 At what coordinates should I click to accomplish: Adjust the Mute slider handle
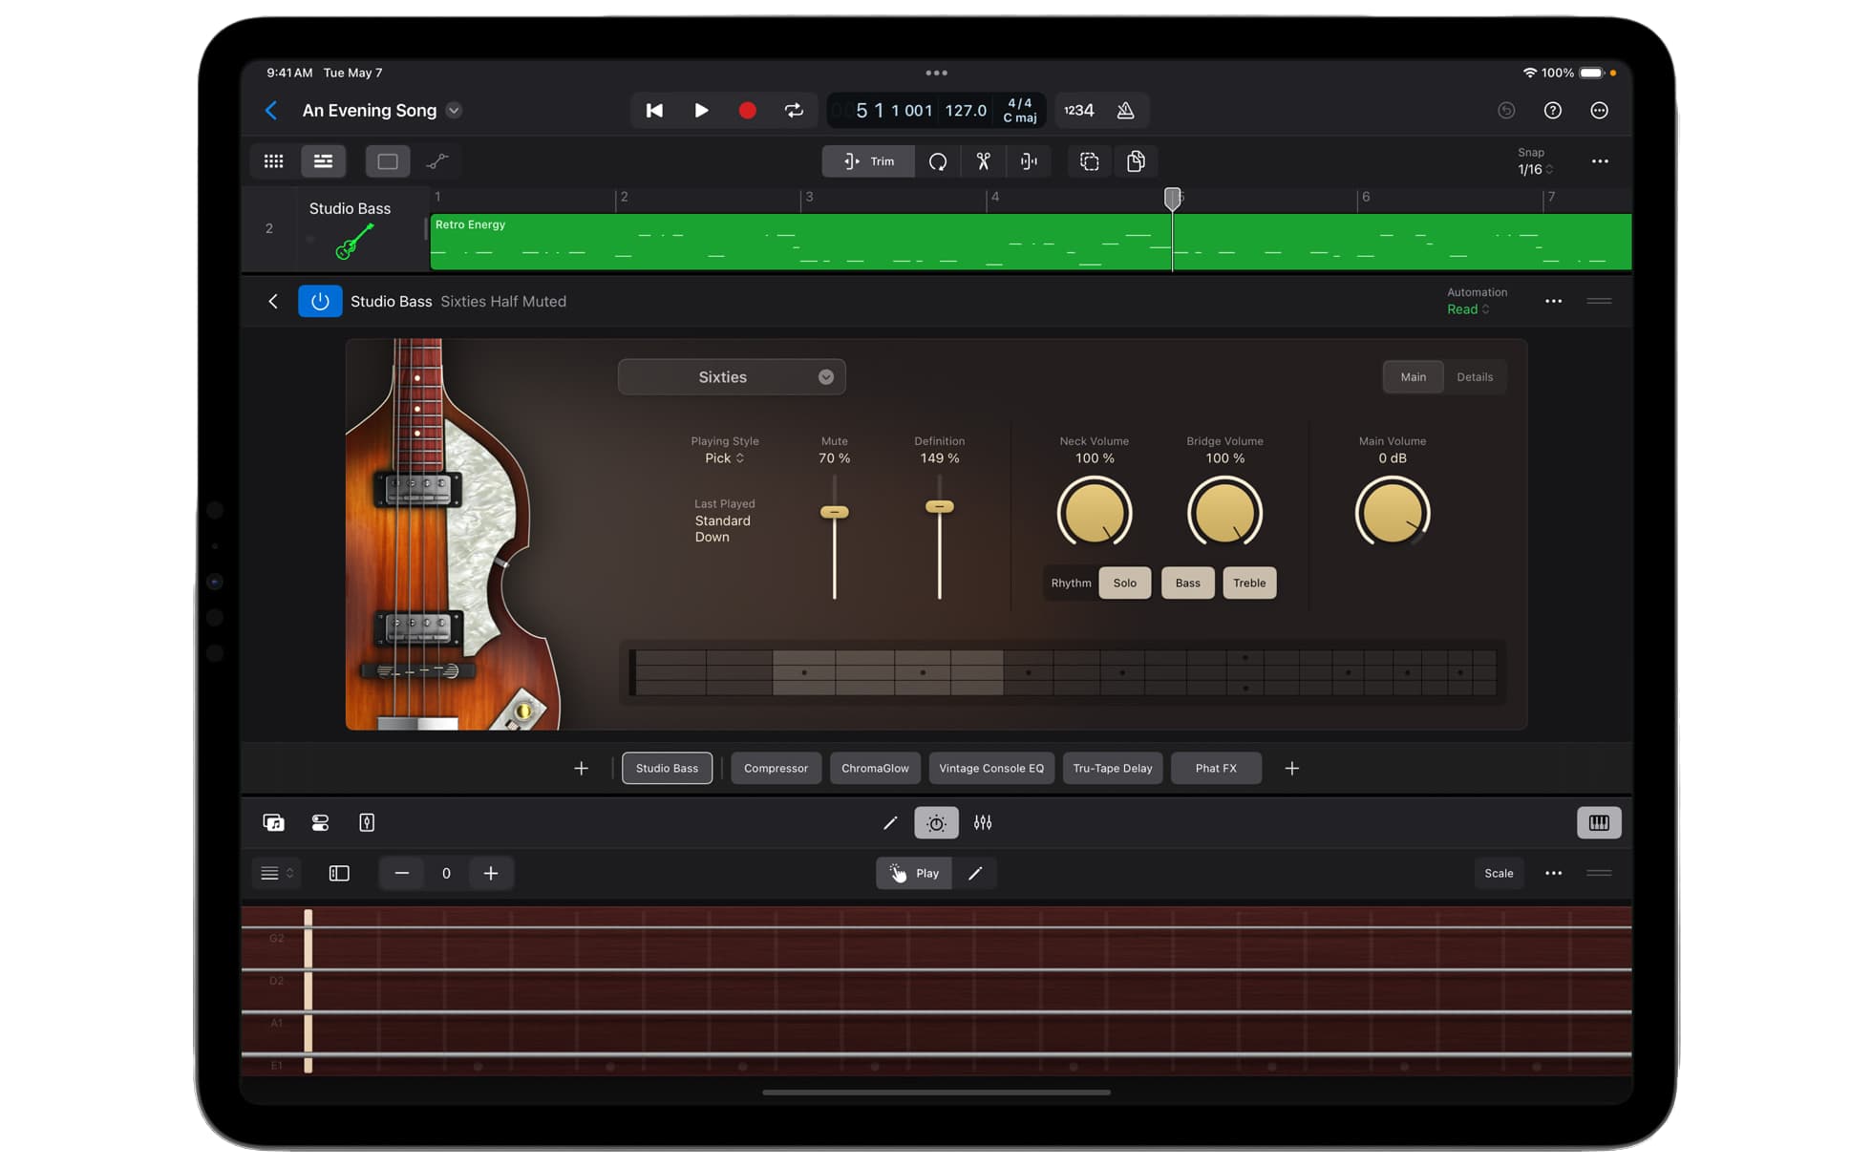835,512
